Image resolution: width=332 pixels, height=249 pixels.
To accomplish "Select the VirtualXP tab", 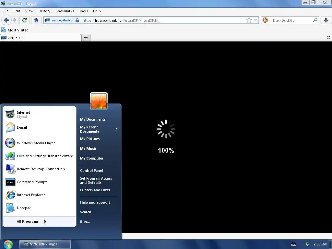I will coord(41,38).
